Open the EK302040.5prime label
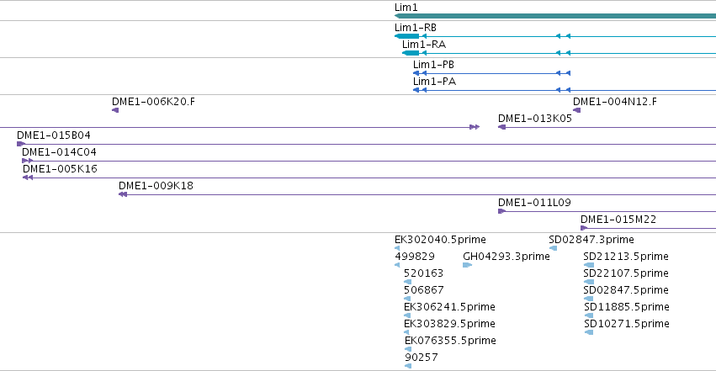The height and width of the screenshot is (371, 716). [x=440, y=240]
